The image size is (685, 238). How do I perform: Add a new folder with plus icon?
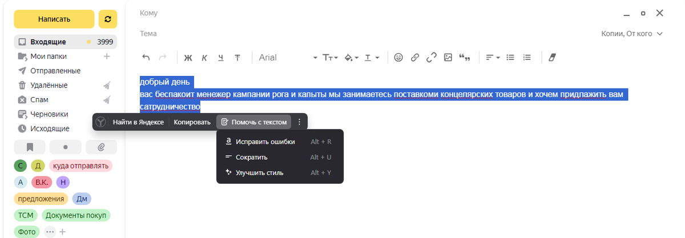(x=106, y=57)
